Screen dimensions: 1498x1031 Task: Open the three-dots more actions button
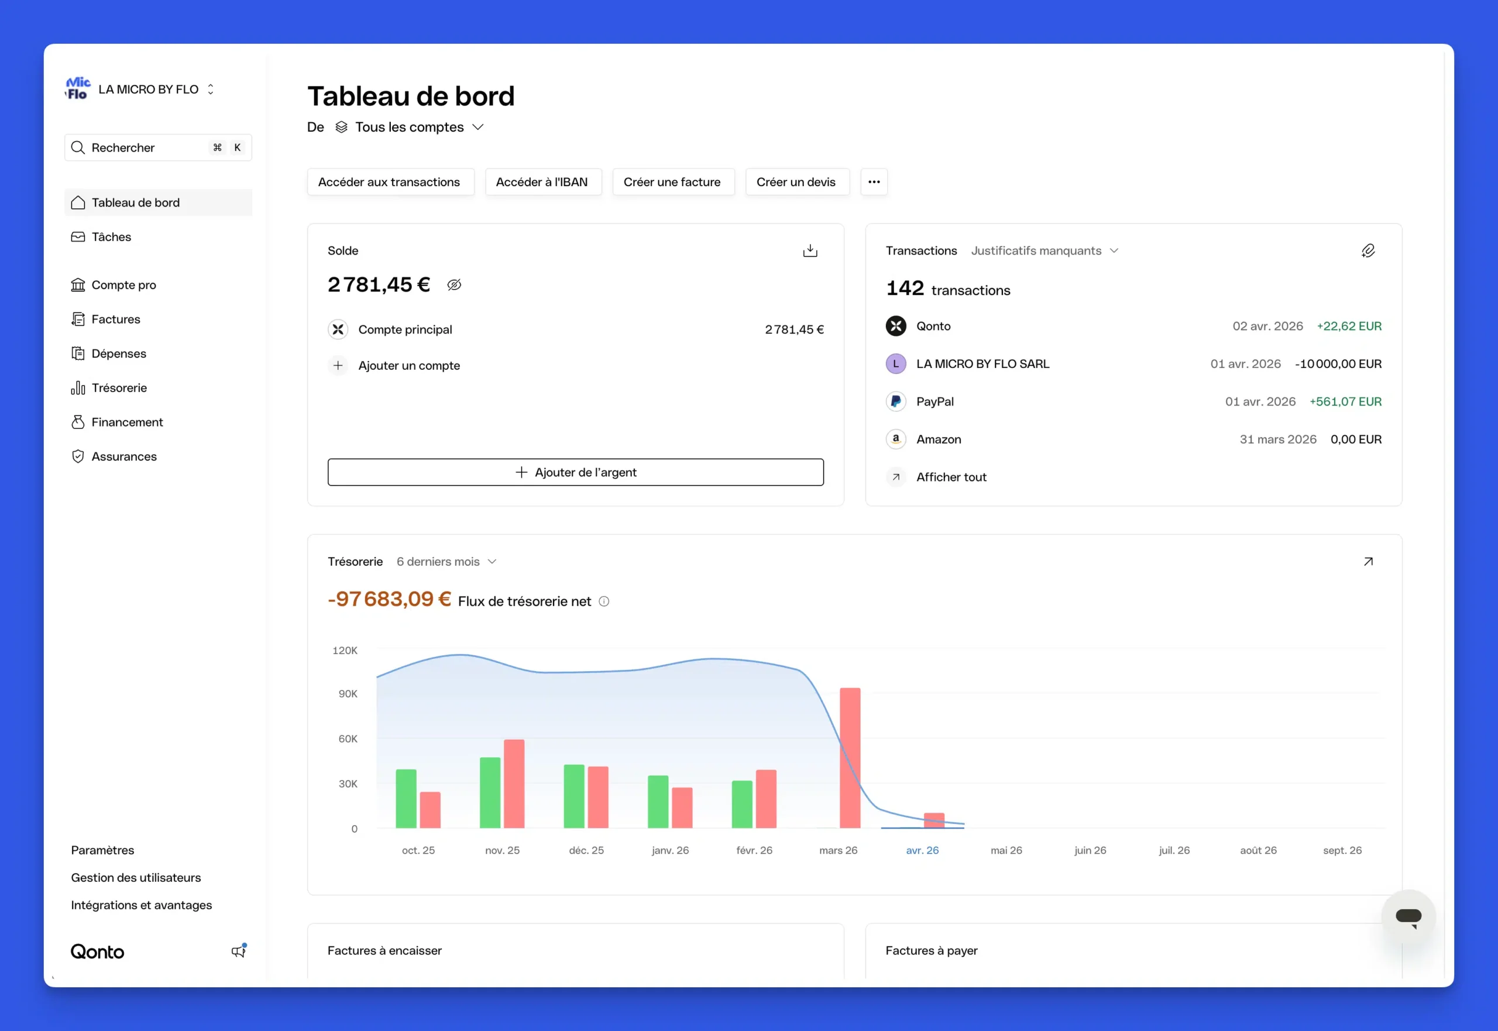pos(874,182)
